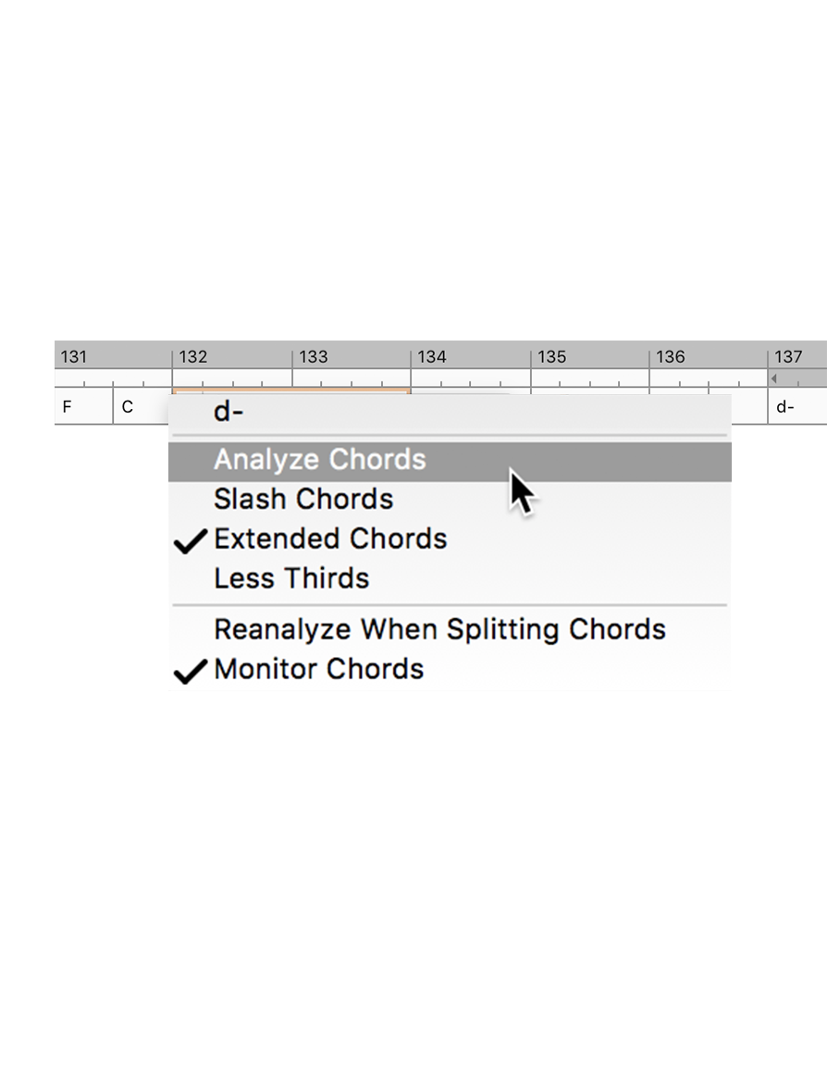The width and height of the screenshot is (827, 1090).
Task: Click bar 132 in the timeline ruler
Action: 193,357
